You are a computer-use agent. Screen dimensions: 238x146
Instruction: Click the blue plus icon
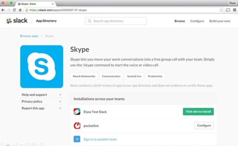coord(77,139)
